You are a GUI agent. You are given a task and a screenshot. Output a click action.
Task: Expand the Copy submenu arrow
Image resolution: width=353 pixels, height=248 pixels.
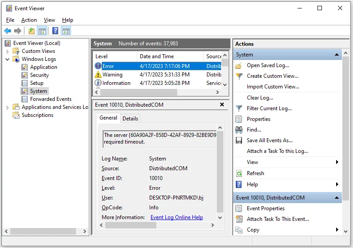(x=337, y=229)
